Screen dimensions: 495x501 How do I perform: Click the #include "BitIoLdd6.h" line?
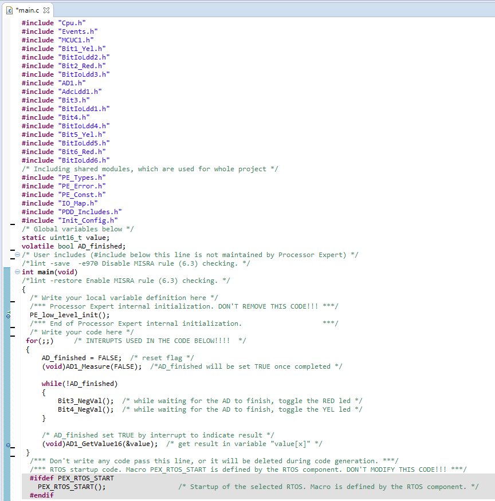(x=66, y=160)
